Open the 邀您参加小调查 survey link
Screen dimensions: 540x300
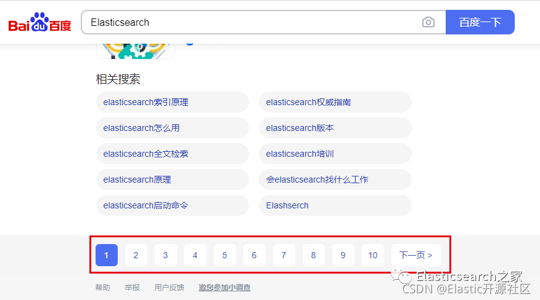click(x=224, y=287)
